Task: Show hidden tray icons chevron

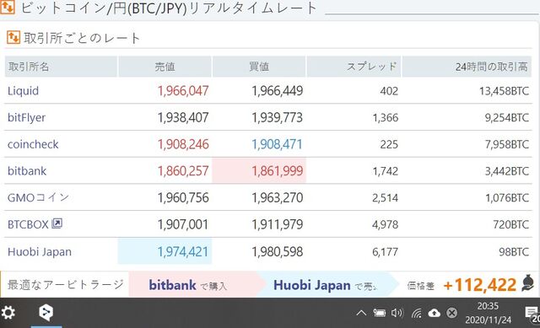Action: pos(361,313)
